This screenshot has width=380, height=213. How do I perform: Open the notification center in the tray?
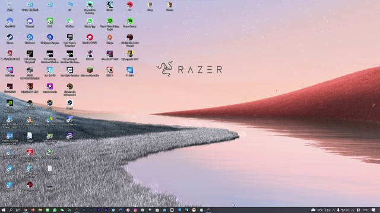click(x=373, y=210)
